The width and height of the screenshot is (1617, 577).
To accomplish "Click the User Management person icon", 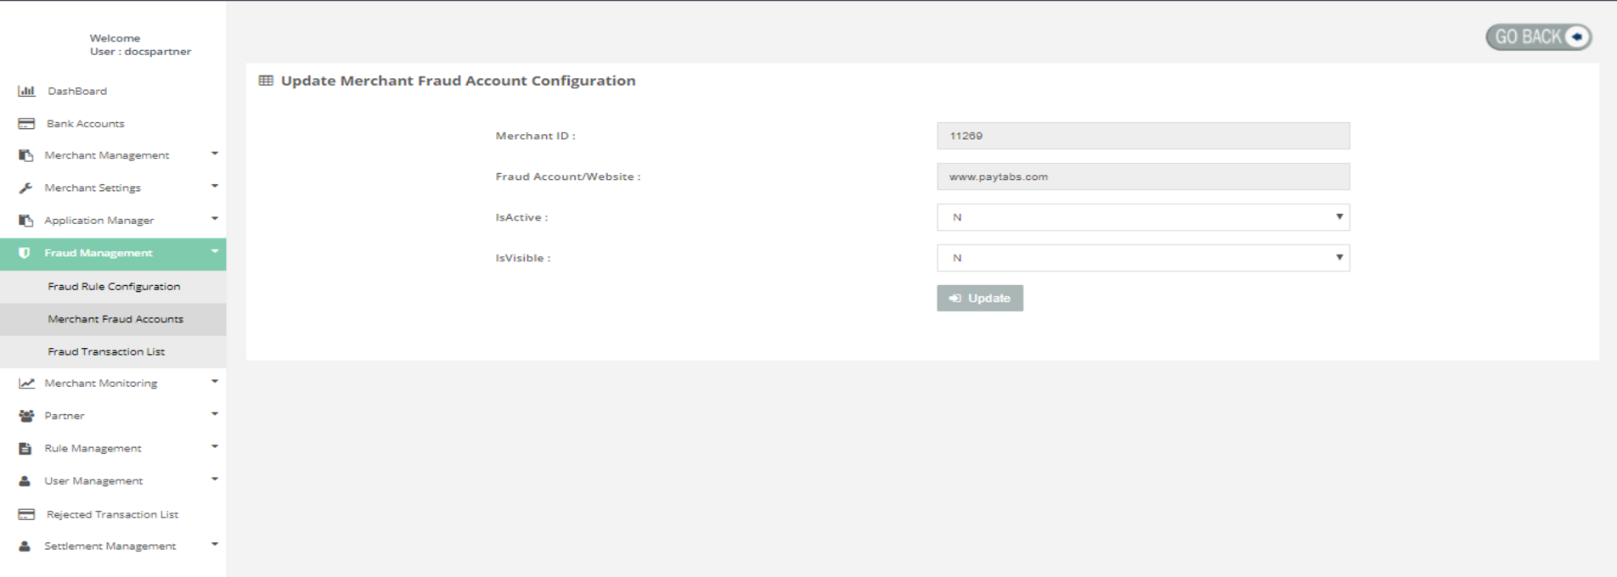I will point(25,481).
